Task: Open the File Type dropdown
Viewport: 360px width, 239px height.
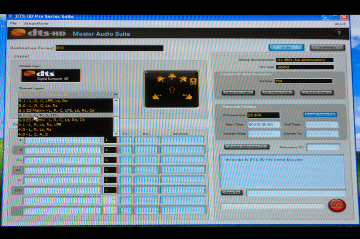Action: coord(305,67)
